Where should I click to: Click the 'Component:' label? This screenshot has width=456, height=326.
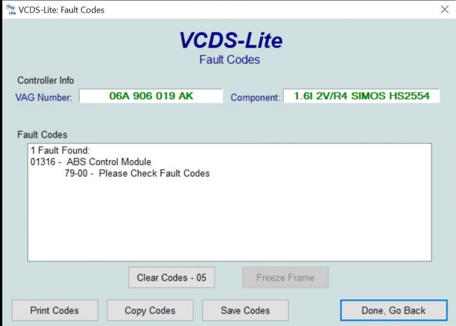(x=255, y=97)
